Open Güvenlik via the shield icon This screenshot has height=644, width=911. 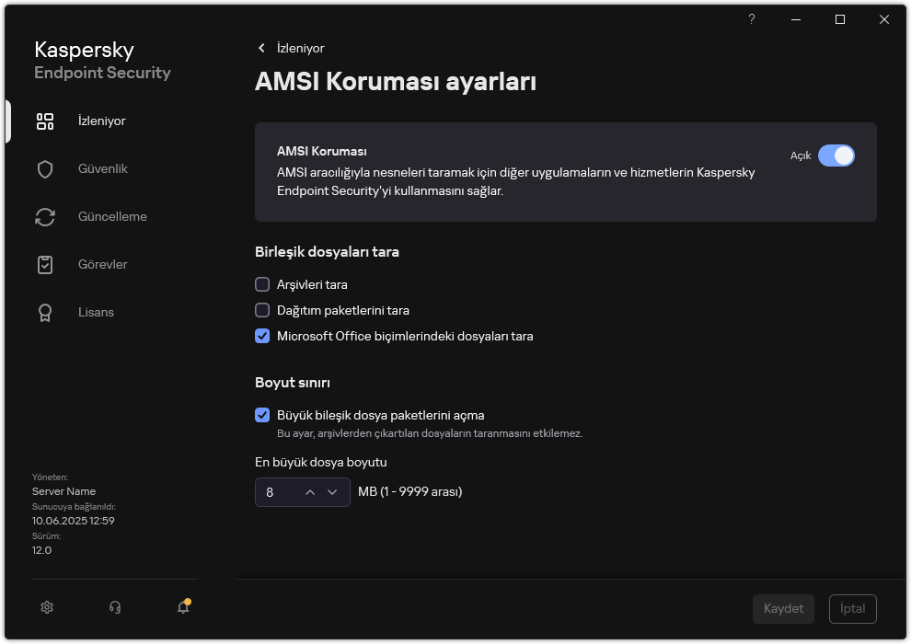point(45,168)
